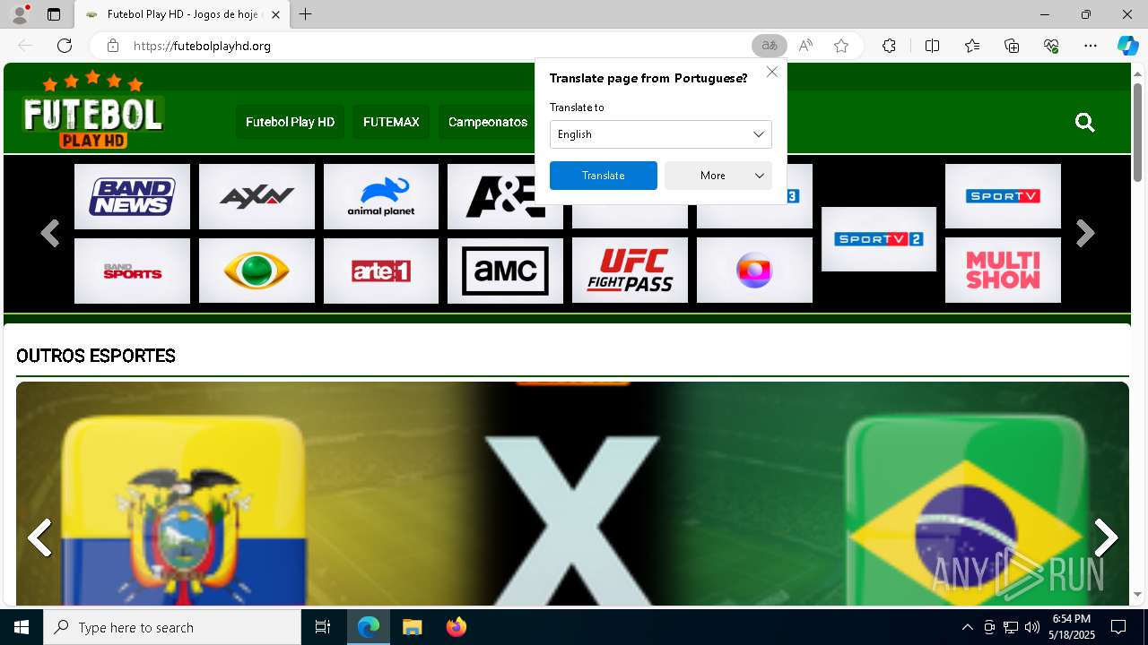
Task: Open browser Extensions menu
Action: click(x=889, y=46)
